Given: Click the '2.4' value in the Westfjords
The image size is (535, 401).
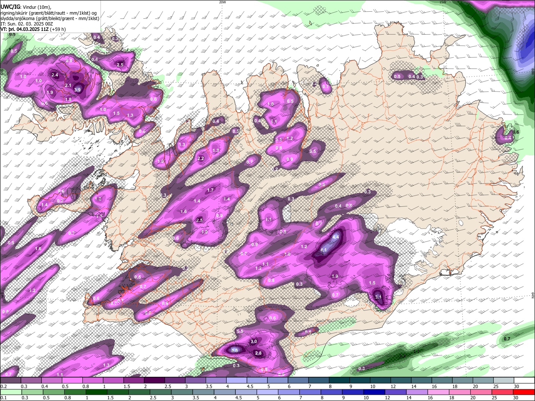Looking at the screenshot, I should pyautogui.click(x=55, y=75).
